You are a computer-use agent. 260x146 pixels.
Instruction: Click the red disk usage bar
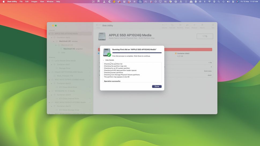point(188,49)
